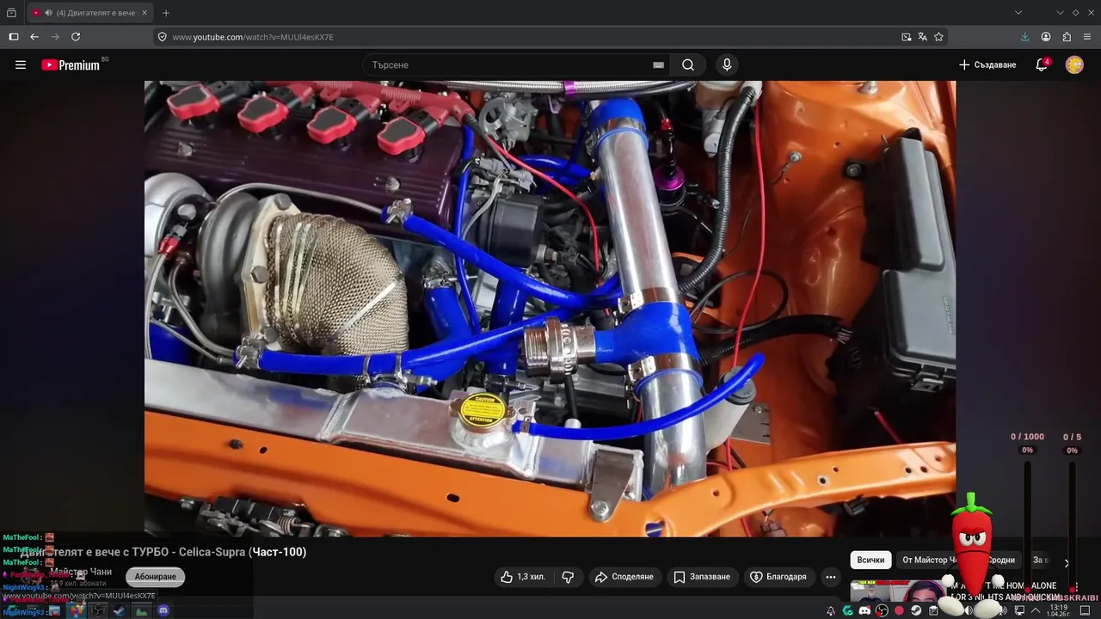The height and width of the screenshot is (619, 1101).
Task: Select the Всички filter chip
Action: point(870,560)
